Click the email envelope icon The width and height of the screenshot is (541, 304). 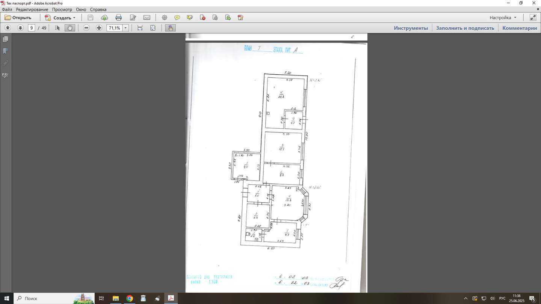147,18
